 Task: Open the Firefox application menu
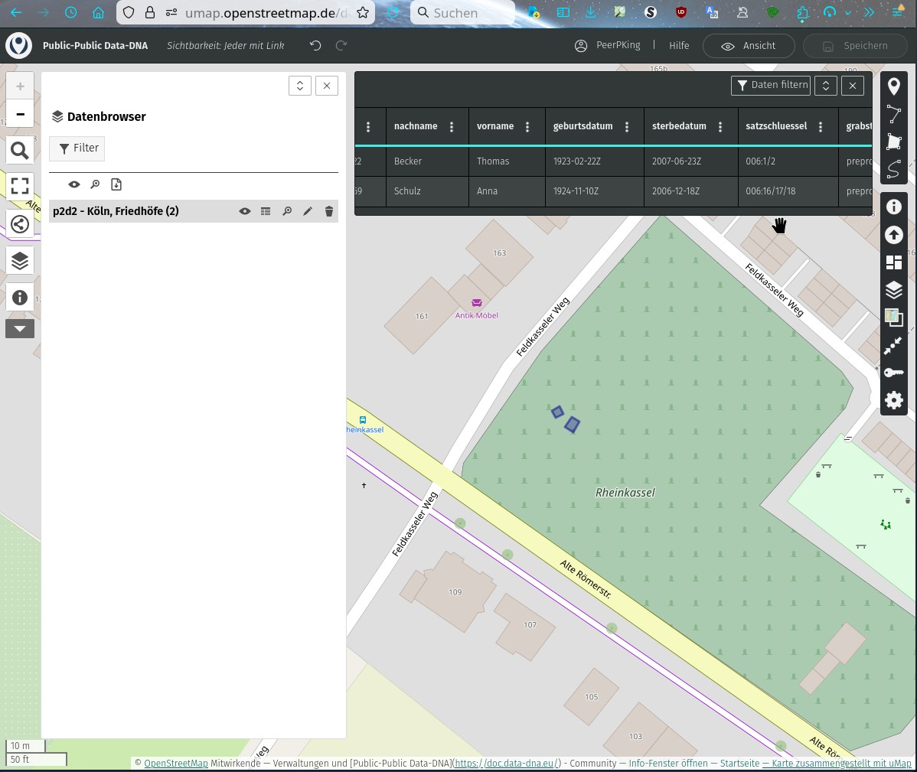(897, 12)
